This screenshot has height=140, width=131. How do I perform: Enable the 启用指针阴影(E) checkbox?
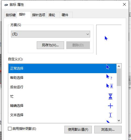tap(10, 129)
